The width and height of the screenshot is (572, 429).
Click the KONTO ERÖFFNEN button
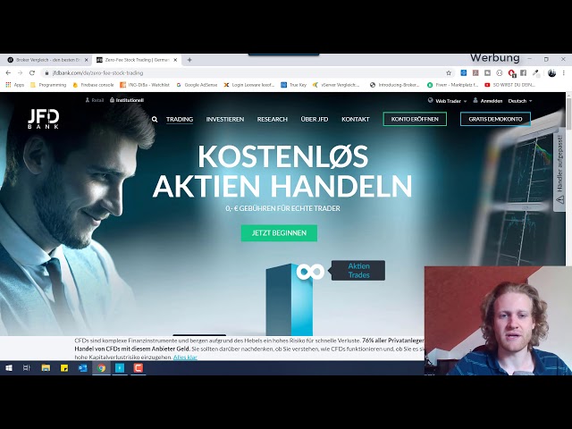point(415,119)
